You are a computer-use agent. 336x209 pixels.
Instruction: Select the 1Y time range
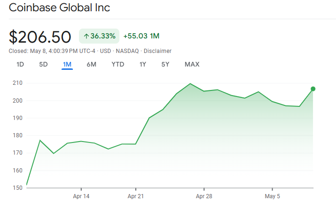click(x=142, y=64)
